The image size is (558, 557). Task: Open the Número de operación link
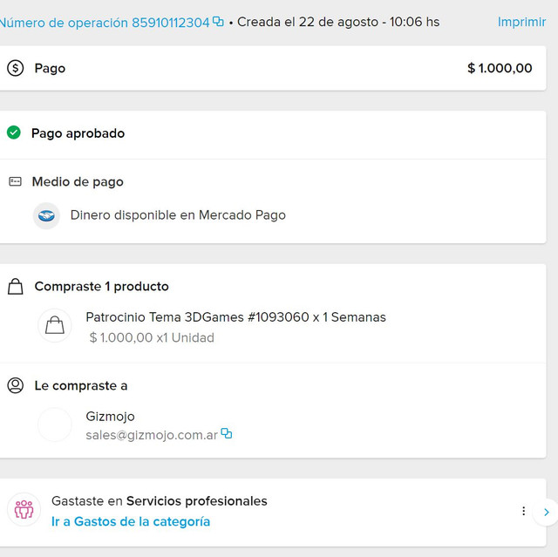point(105,23)
